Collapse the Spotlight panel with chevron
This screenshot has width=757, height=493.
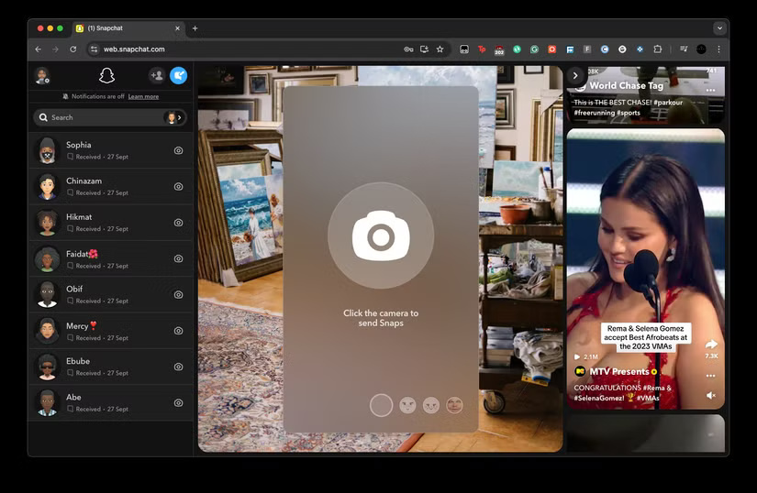[575, 76]
